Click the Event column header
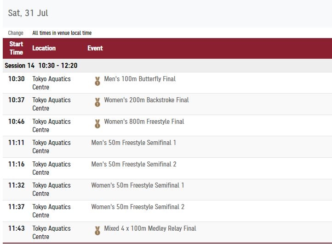The width and height of the screenshot is (332, 244). coord(95,48)
